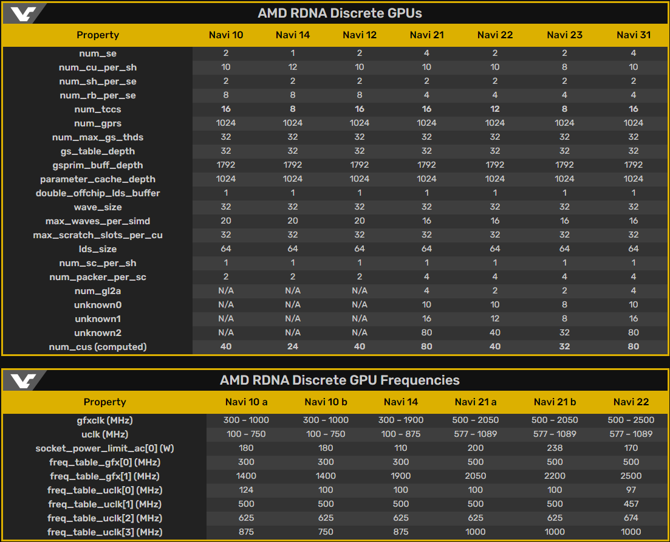The image size is (670, 542).
Task: Select the max_waves_per_simd row label
Action: (97, 221)
